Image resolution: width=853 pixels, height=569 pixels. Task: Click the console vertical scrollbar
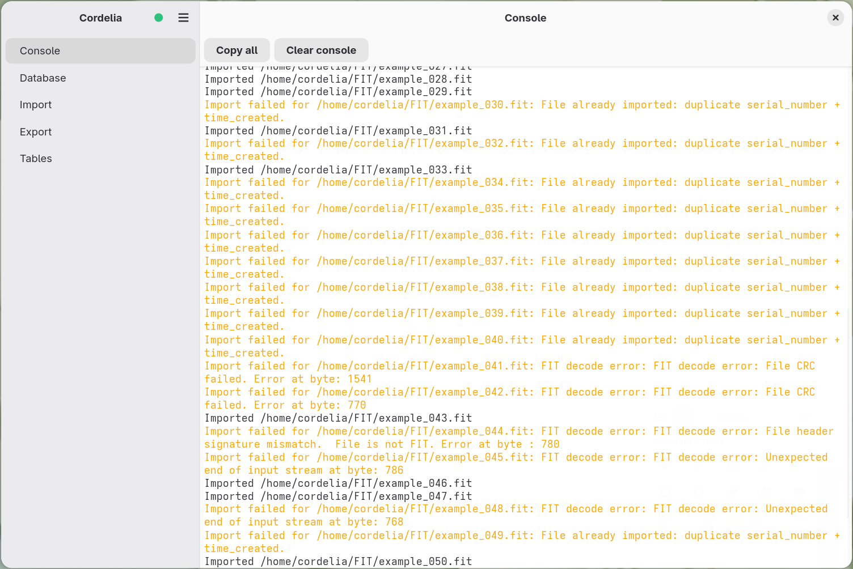point(849,414)
